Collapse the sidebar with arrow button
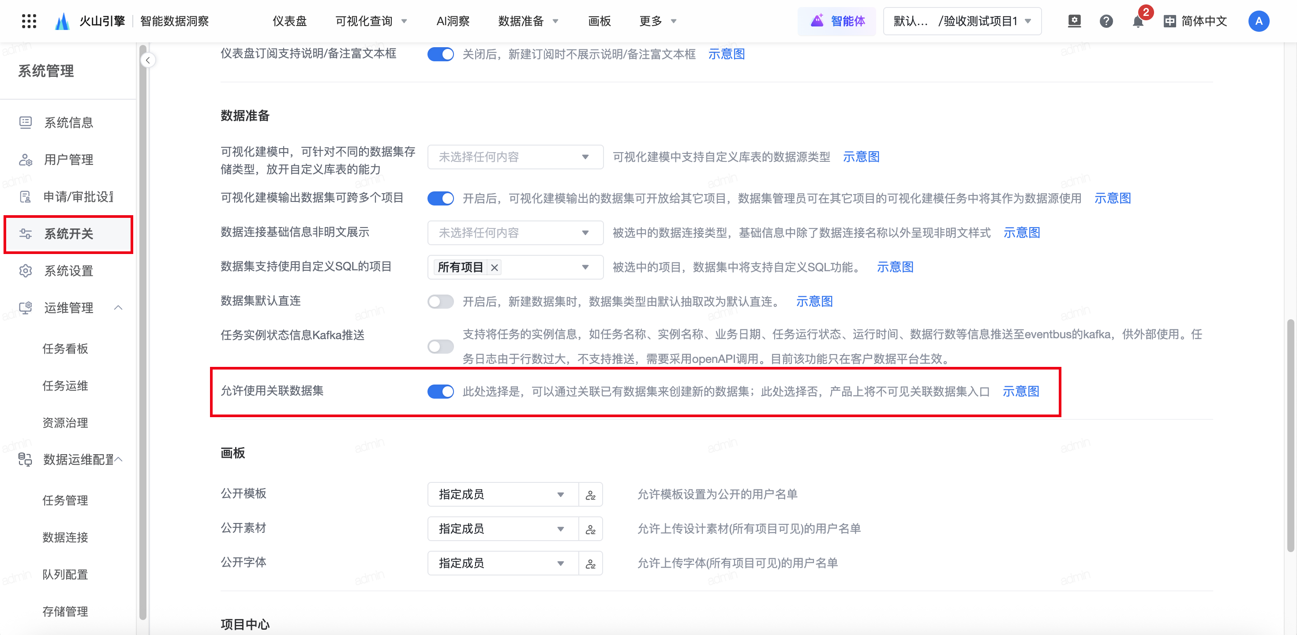1297x635 pixels. pos(147,60)
